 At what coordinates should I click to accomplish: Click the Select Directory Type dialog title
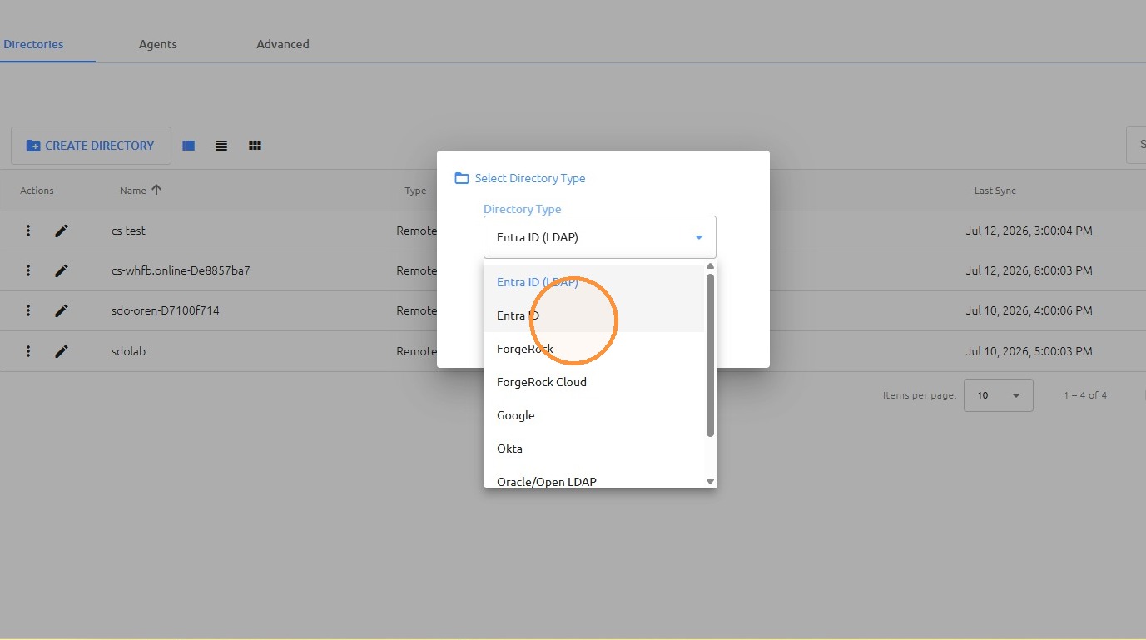click(530, 178)
